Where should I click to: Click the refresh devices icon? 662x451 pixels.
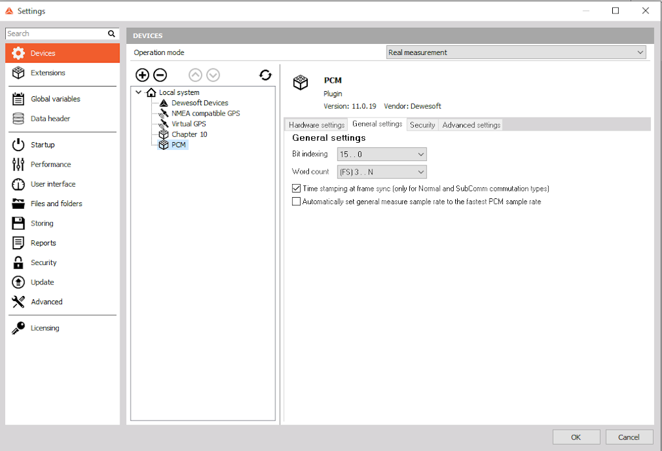pos(266,75)
